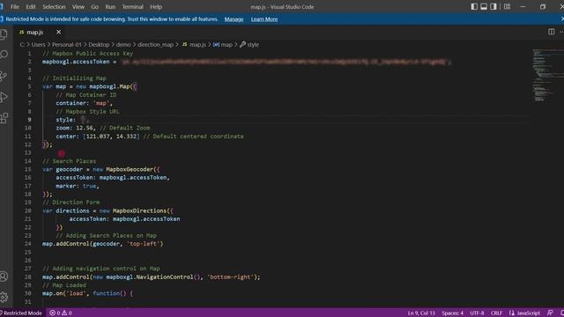Click the zoom value 12.56
Image resolution: width=564 pixels, height=317 pixels.
point(85,128)
